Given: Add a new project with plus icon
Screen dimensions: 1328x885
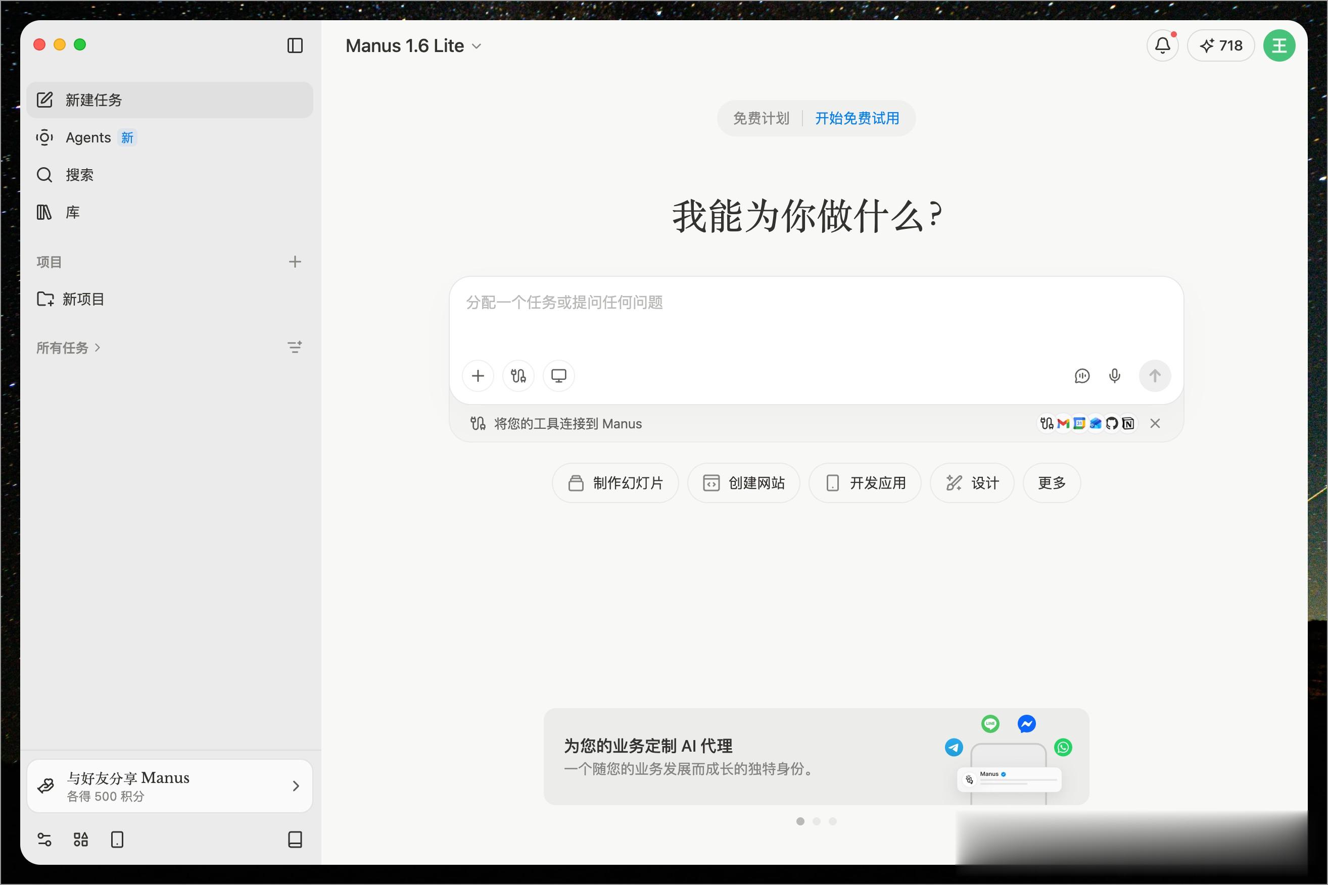Looking at the screenshot, I should coord(295,262).
